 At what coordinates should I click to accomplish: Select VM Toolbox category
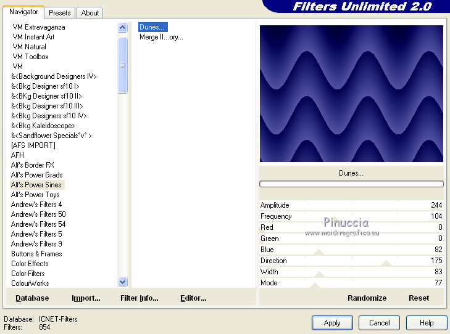30,57
